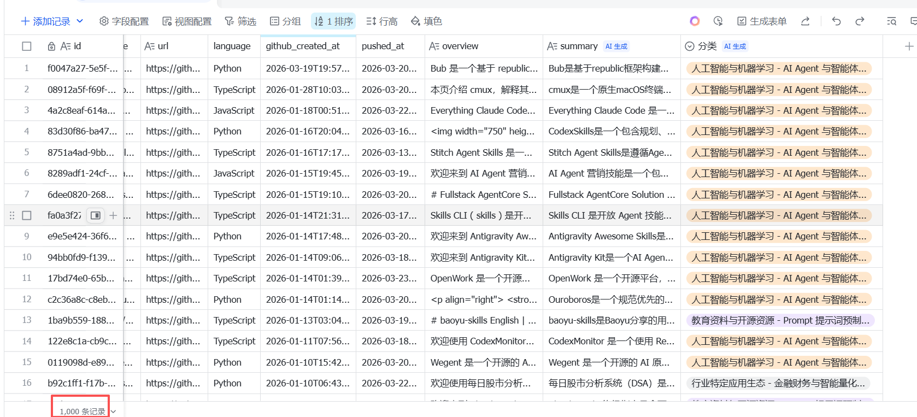Open the colorful AI assistant icon

(x=695, y=21)
